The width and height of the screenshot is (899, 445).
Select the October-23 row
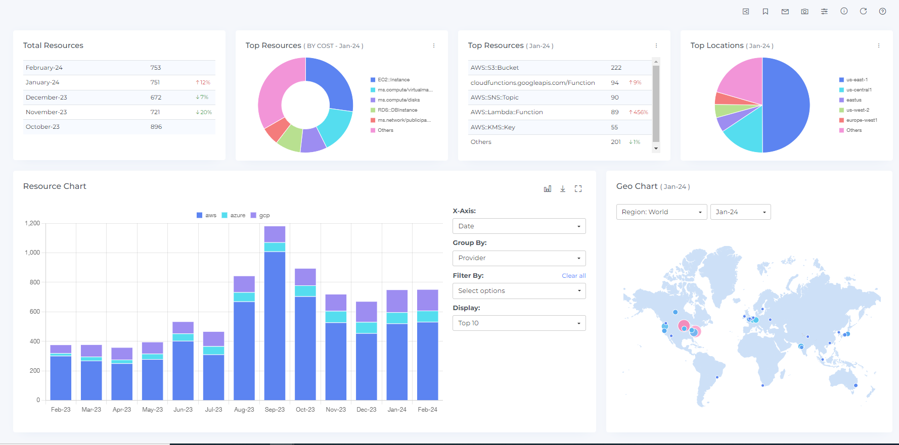click(119, 127)
